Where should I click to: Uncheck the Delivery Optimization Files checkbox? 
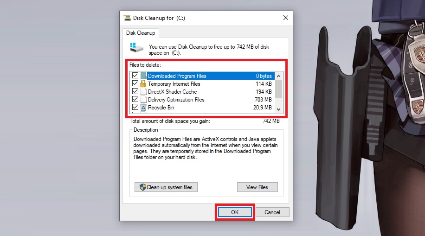click(x=135, y=100)
